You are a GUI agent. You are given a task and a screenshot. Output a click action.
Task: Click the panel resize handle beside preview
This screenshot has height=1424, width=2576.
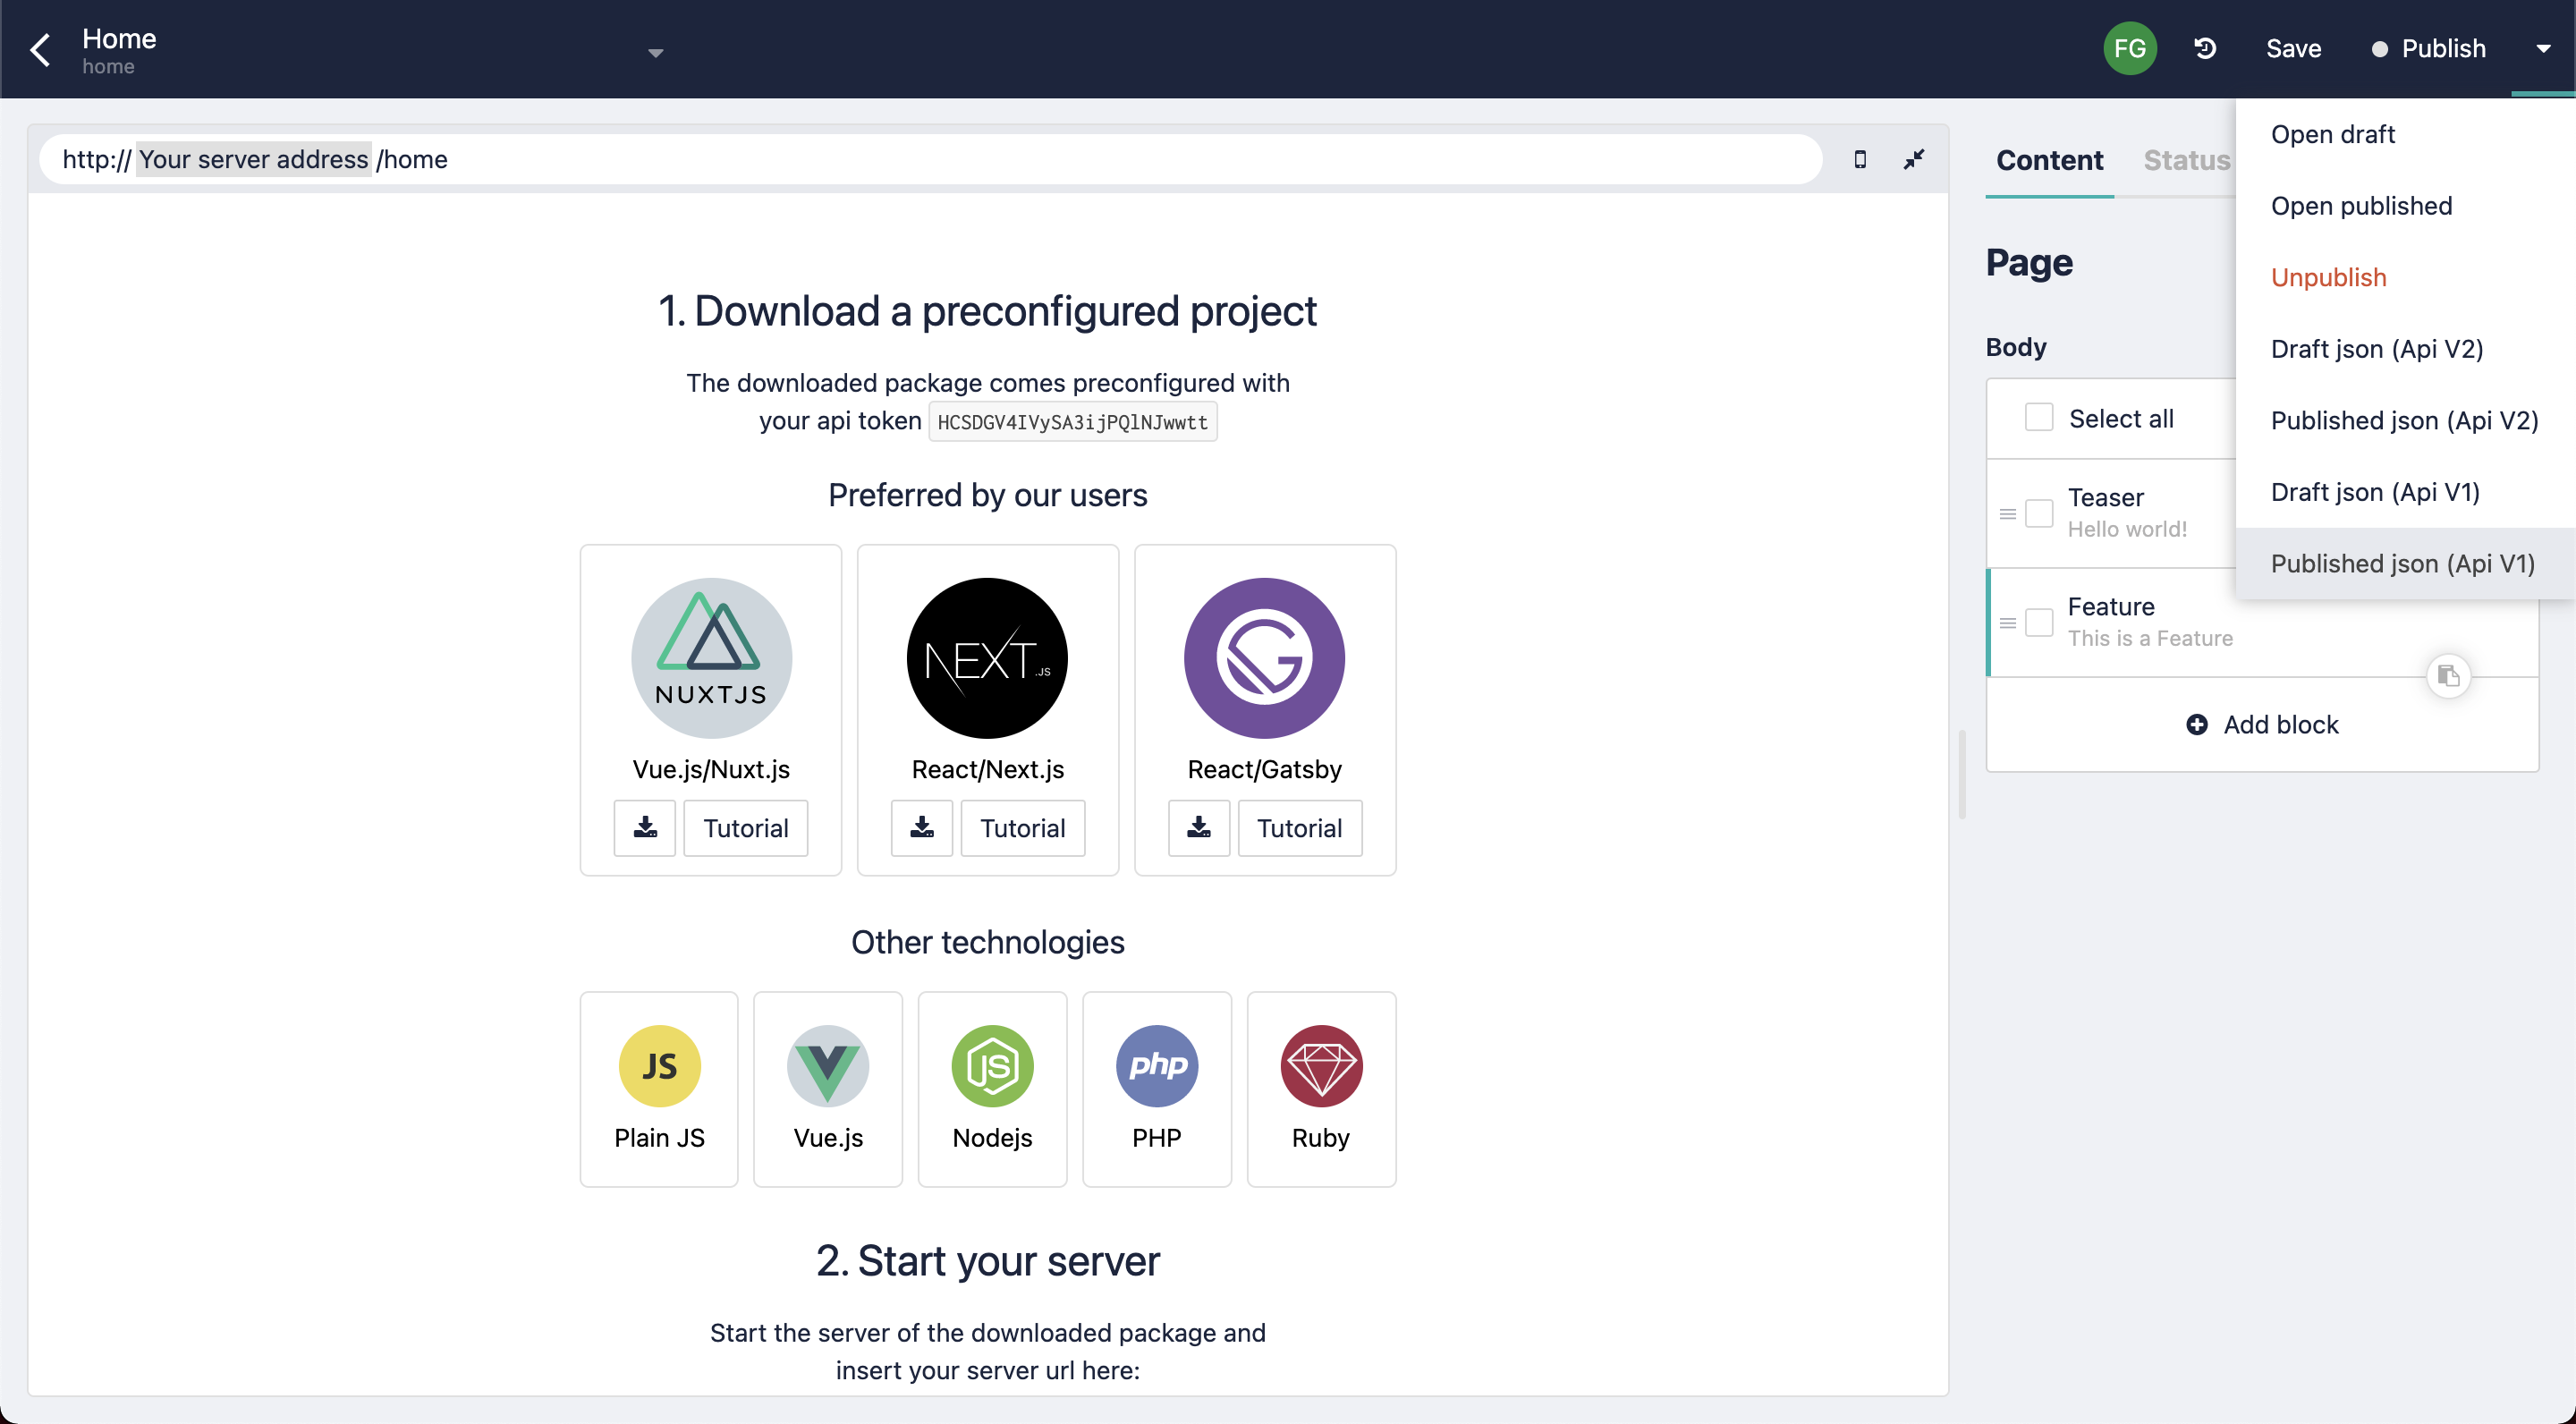pos(1962,775)
